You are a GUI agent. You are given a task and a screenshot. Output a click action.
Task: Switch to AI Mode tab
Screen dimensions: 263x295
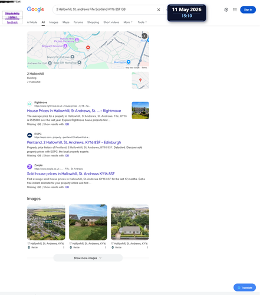(x=32, y=22)
